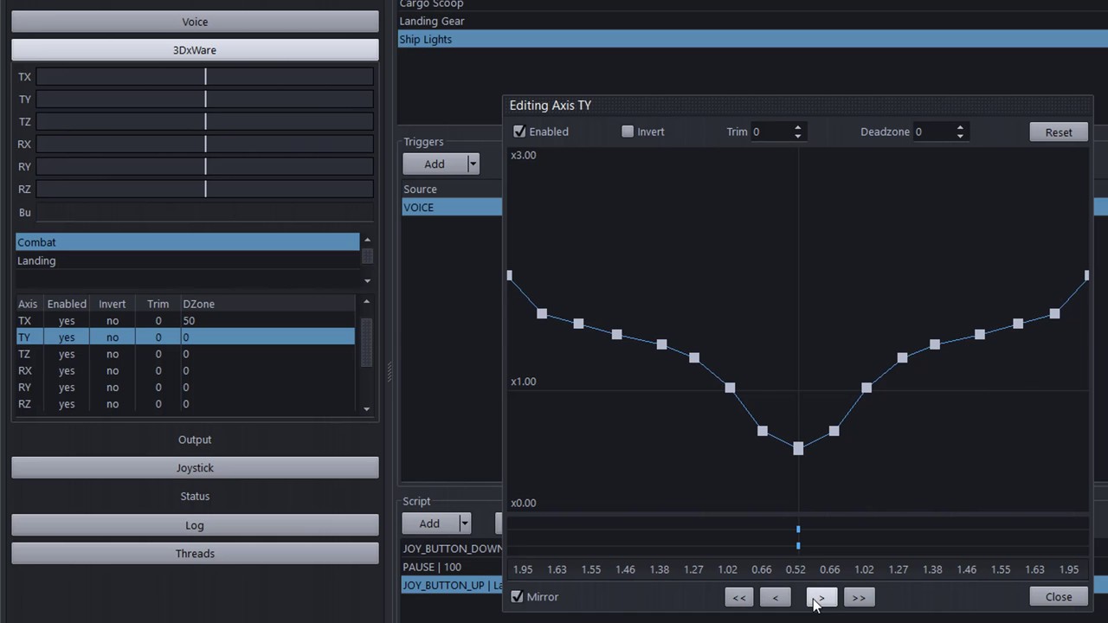Select the PAUSE | 100 script line

[x=452, y=568]
